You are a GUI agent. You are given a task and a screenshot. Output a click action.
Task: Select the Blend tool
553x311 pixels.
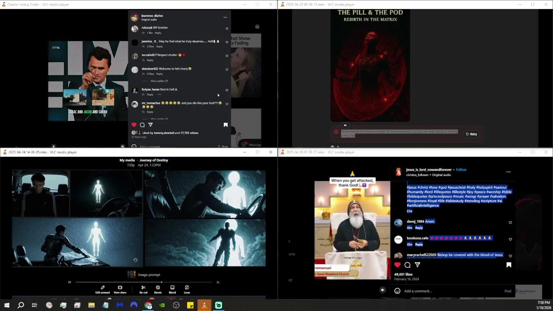coord(172,289)
